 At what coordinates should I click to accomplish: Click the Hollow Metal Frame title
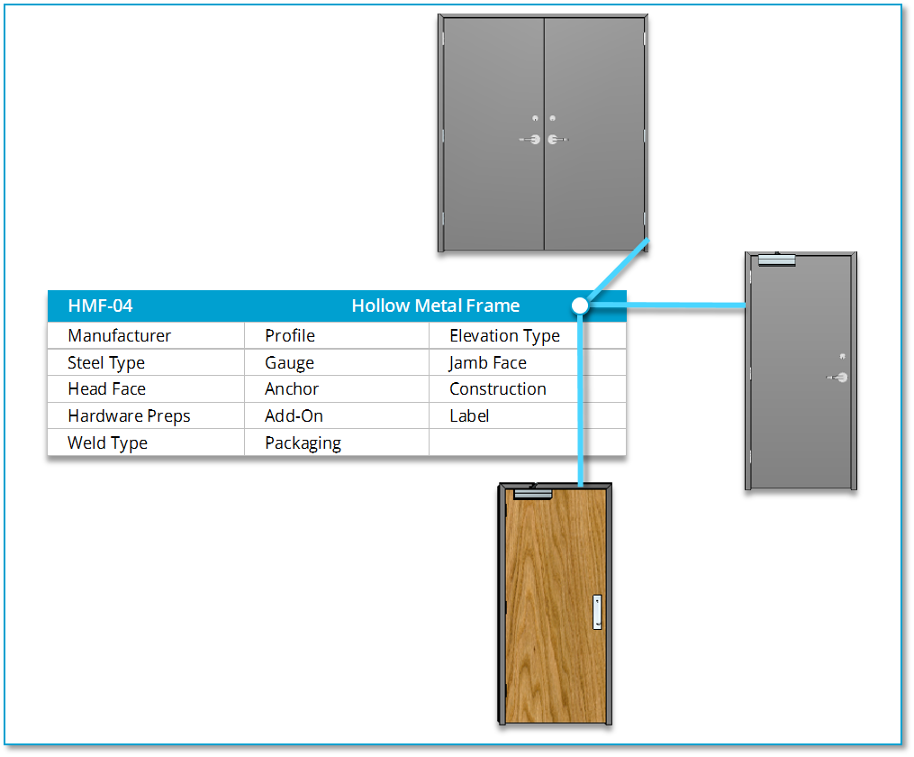point(436,306)
